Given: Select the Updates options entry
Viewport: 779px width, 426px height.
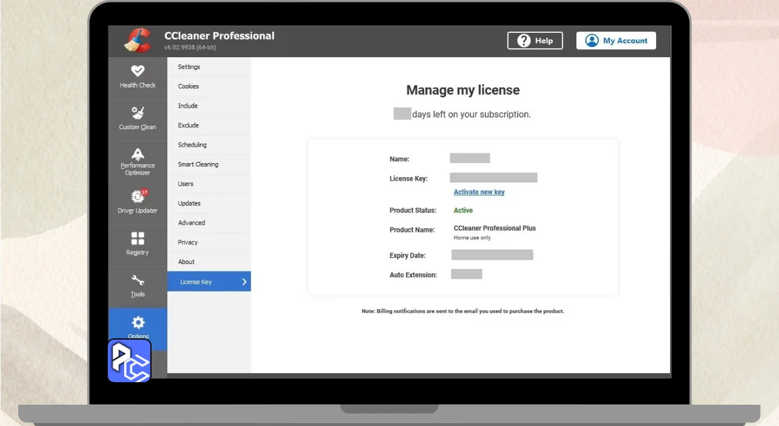Looking at the screenshot, I should pos(189,203).
